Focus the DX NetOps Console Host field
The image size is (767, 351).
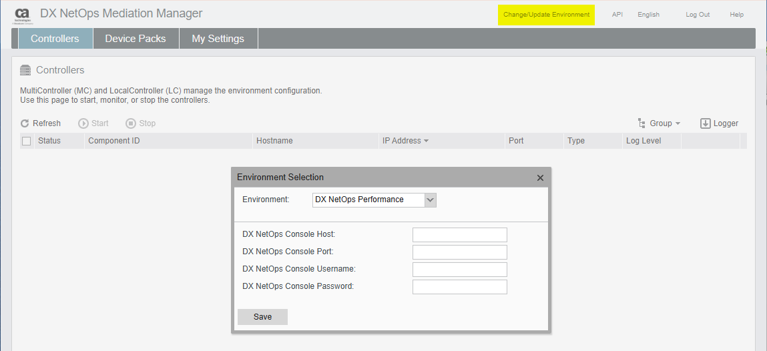coord(459,235)
